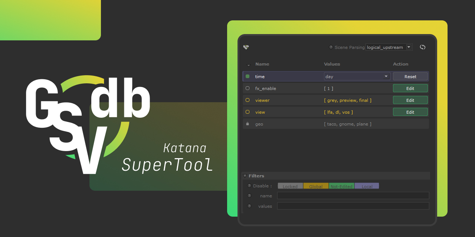Click help icon beside name filter
Viewport: 475px width, 237px height.
(249, 196)
